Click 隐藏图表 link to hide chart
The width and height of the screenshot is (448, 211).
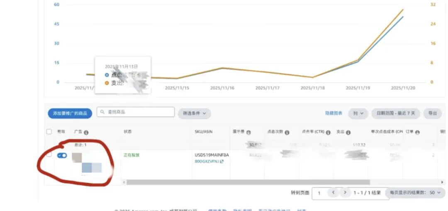(334, 113)
